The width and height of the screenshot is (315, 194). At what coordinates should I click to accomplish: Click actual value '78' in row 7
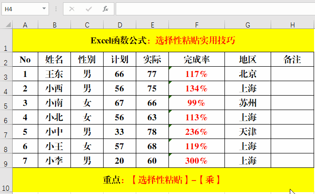point(153,132)
